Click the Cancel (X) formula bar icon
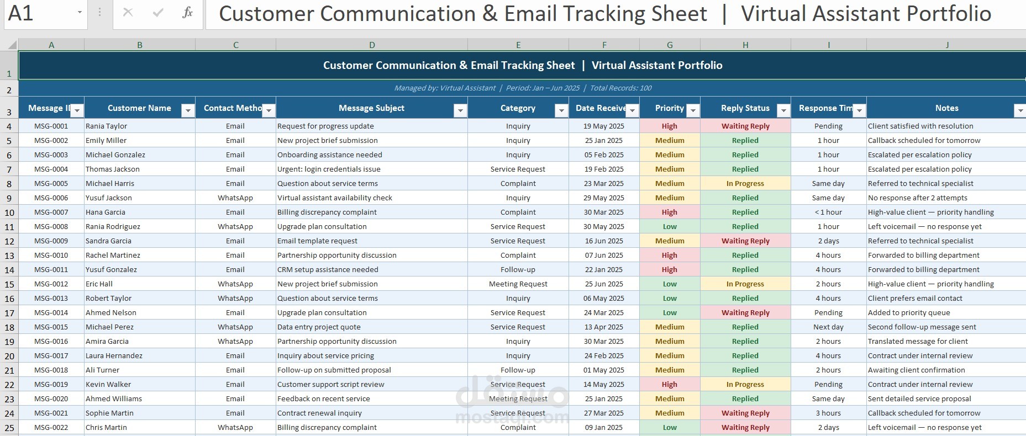1026x436 pixels. tap(128, 12)
